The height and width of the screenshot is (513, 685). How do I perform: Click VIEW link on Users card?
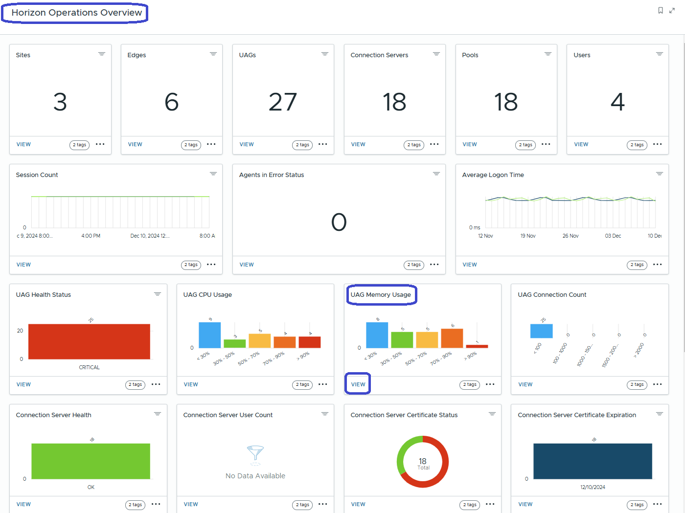click(581, 144)
